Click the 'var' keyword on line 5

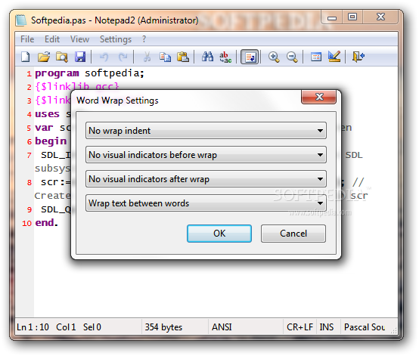pos(44,128)
